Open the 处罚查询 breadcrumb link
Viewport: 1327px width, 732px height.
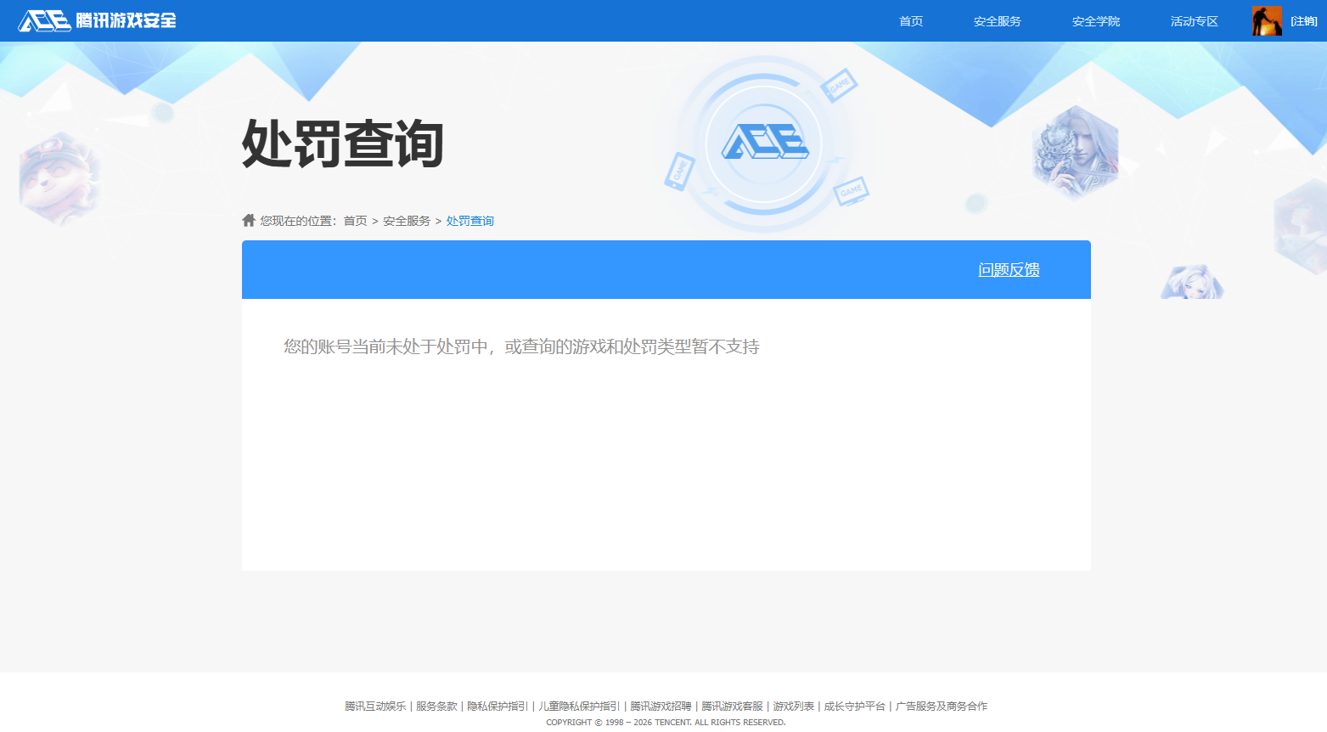pos(470,219)
